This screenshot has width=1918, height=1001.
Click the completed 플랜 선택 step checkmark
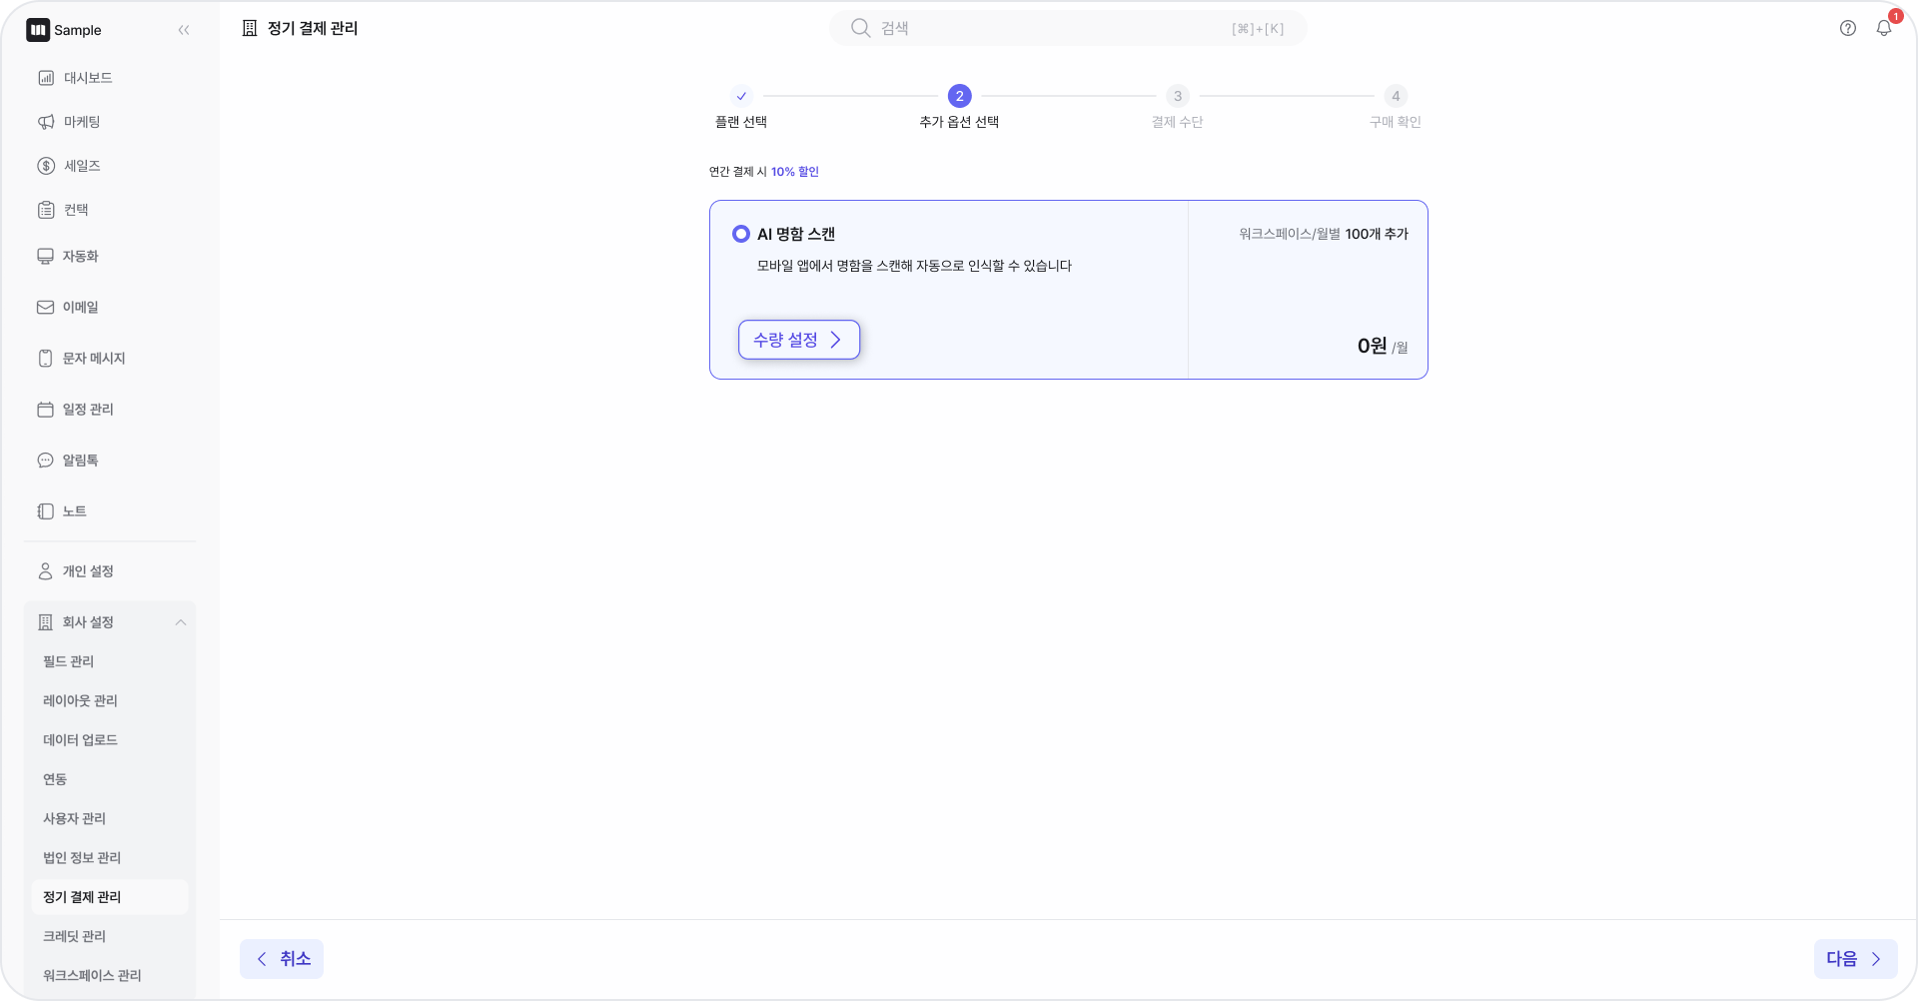(741, 96)
